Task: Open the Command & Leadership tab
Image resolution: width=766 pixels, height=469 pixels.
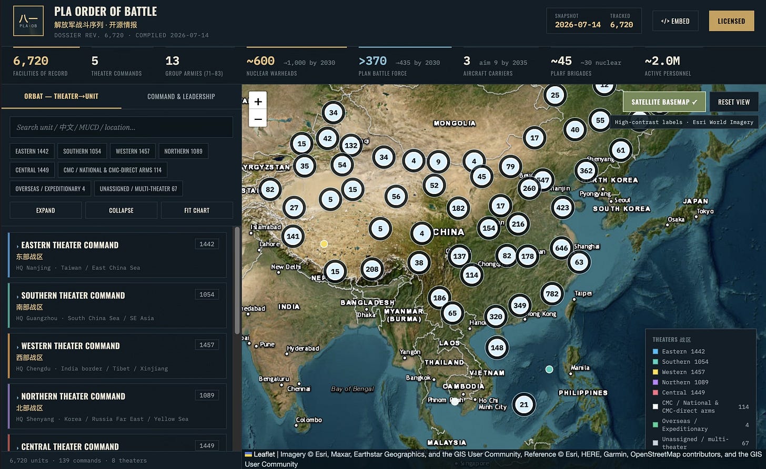Action: tap(181, 96)
